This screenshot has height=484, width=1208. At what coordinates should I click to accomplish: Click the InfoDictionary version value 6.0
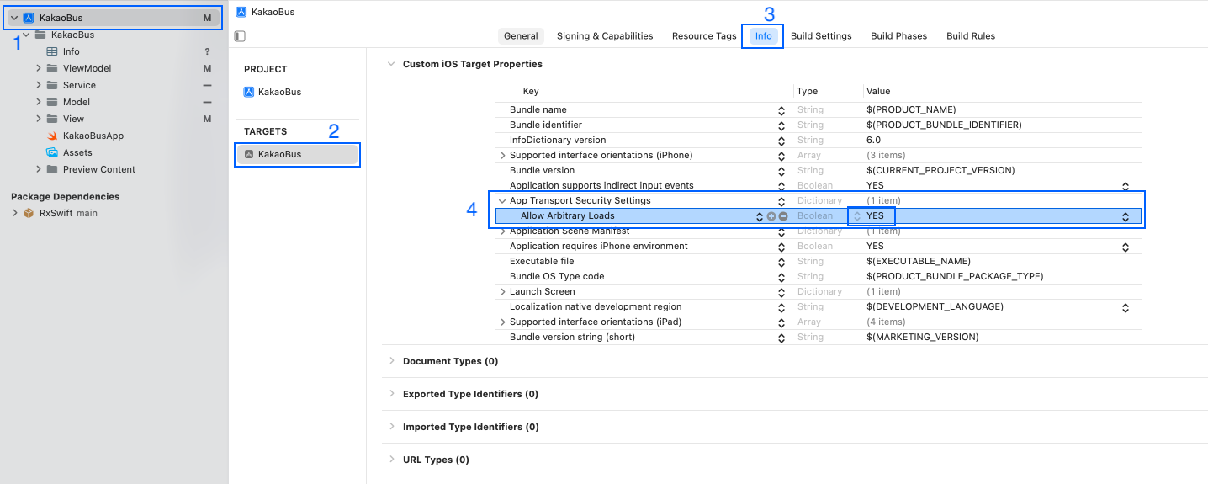pyautogui.click(x=873, y=141)
